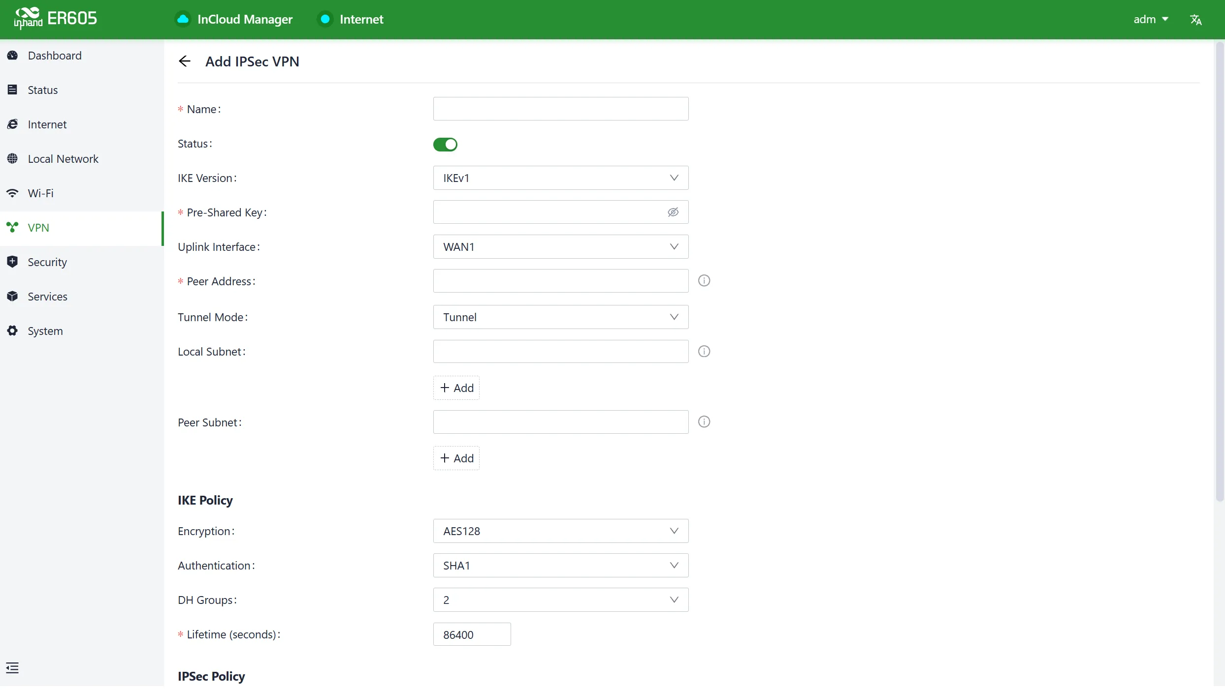The width and height of the screenshot is (1225, 690).
Task: Add another Peer Subnet entry
Action: pos(456,458)
